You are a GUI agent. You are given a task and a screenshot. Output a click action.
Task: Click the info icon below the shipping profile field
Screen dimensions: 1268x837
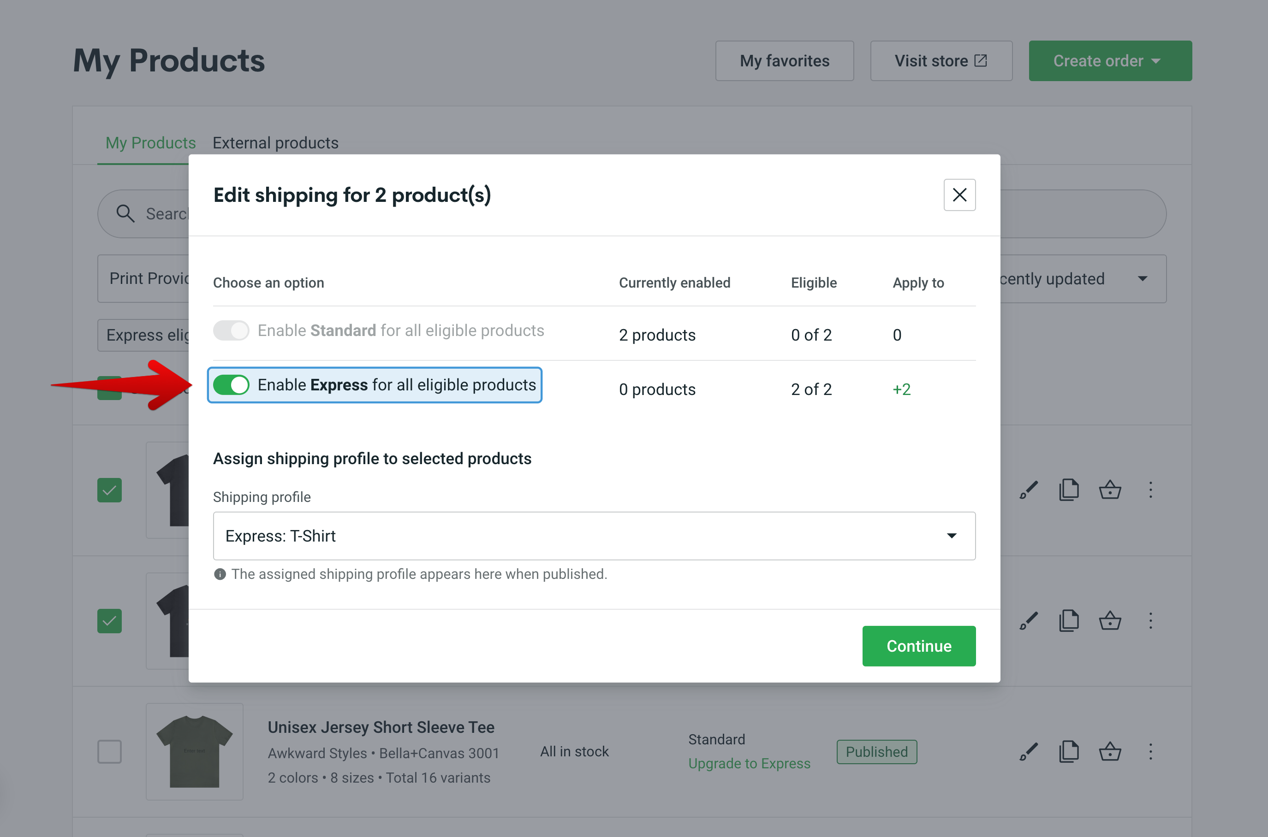point(220,574)
